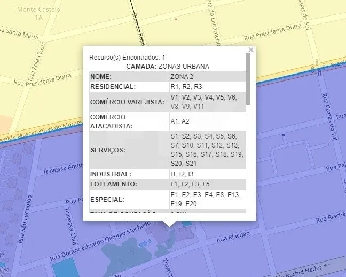346x277 pixels.
Task: Select the RESIDENCIAL row label
Action: pos(113,87)
